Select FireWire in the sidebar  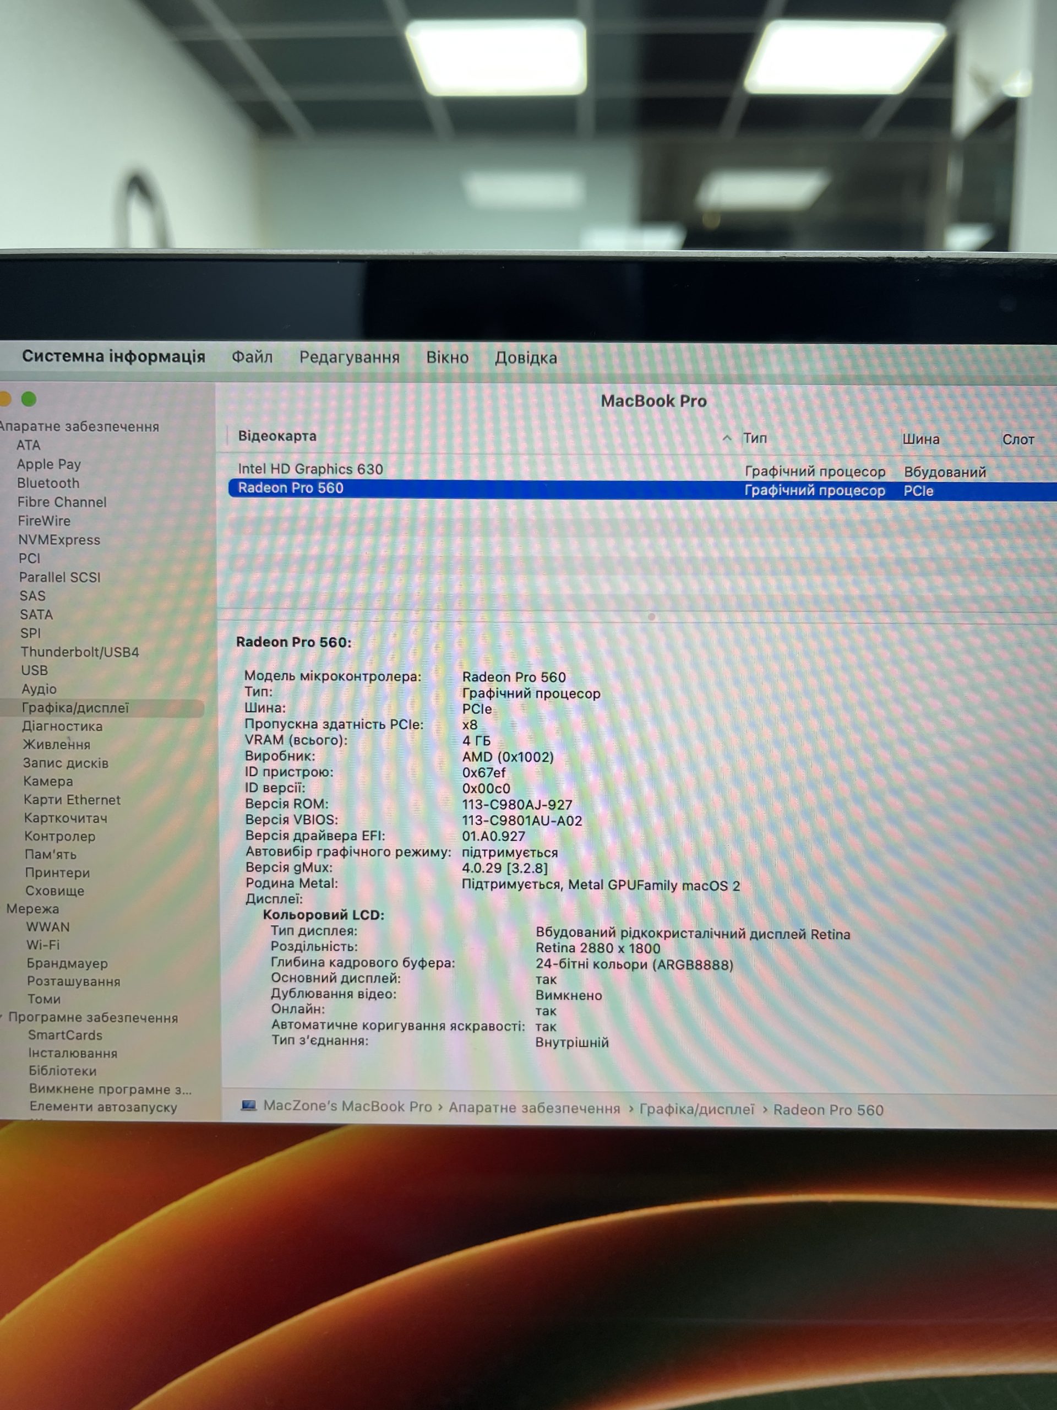click(44, 521)
